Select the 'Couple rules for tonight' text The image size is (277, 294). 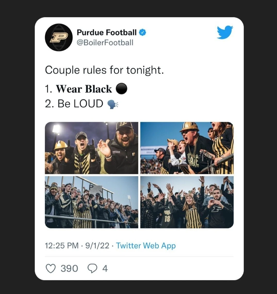[x=104, y=70]
